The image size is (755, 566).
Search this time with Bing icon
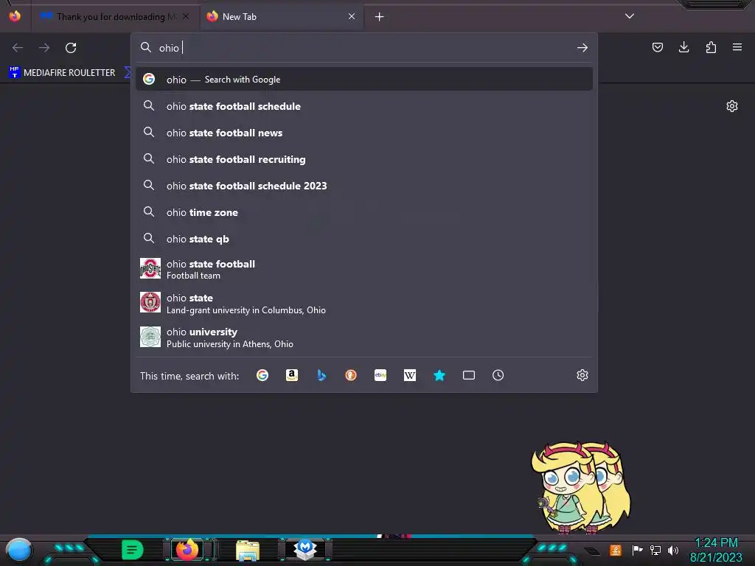point(321,375)
